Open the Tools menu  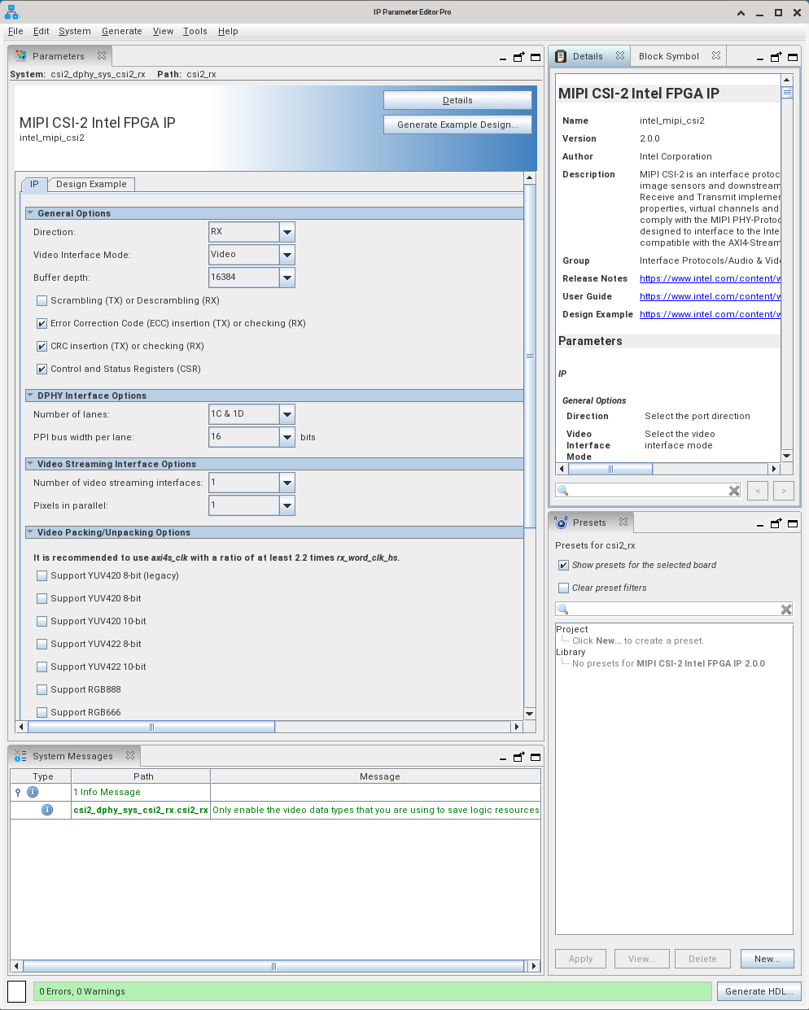point(195,31)
